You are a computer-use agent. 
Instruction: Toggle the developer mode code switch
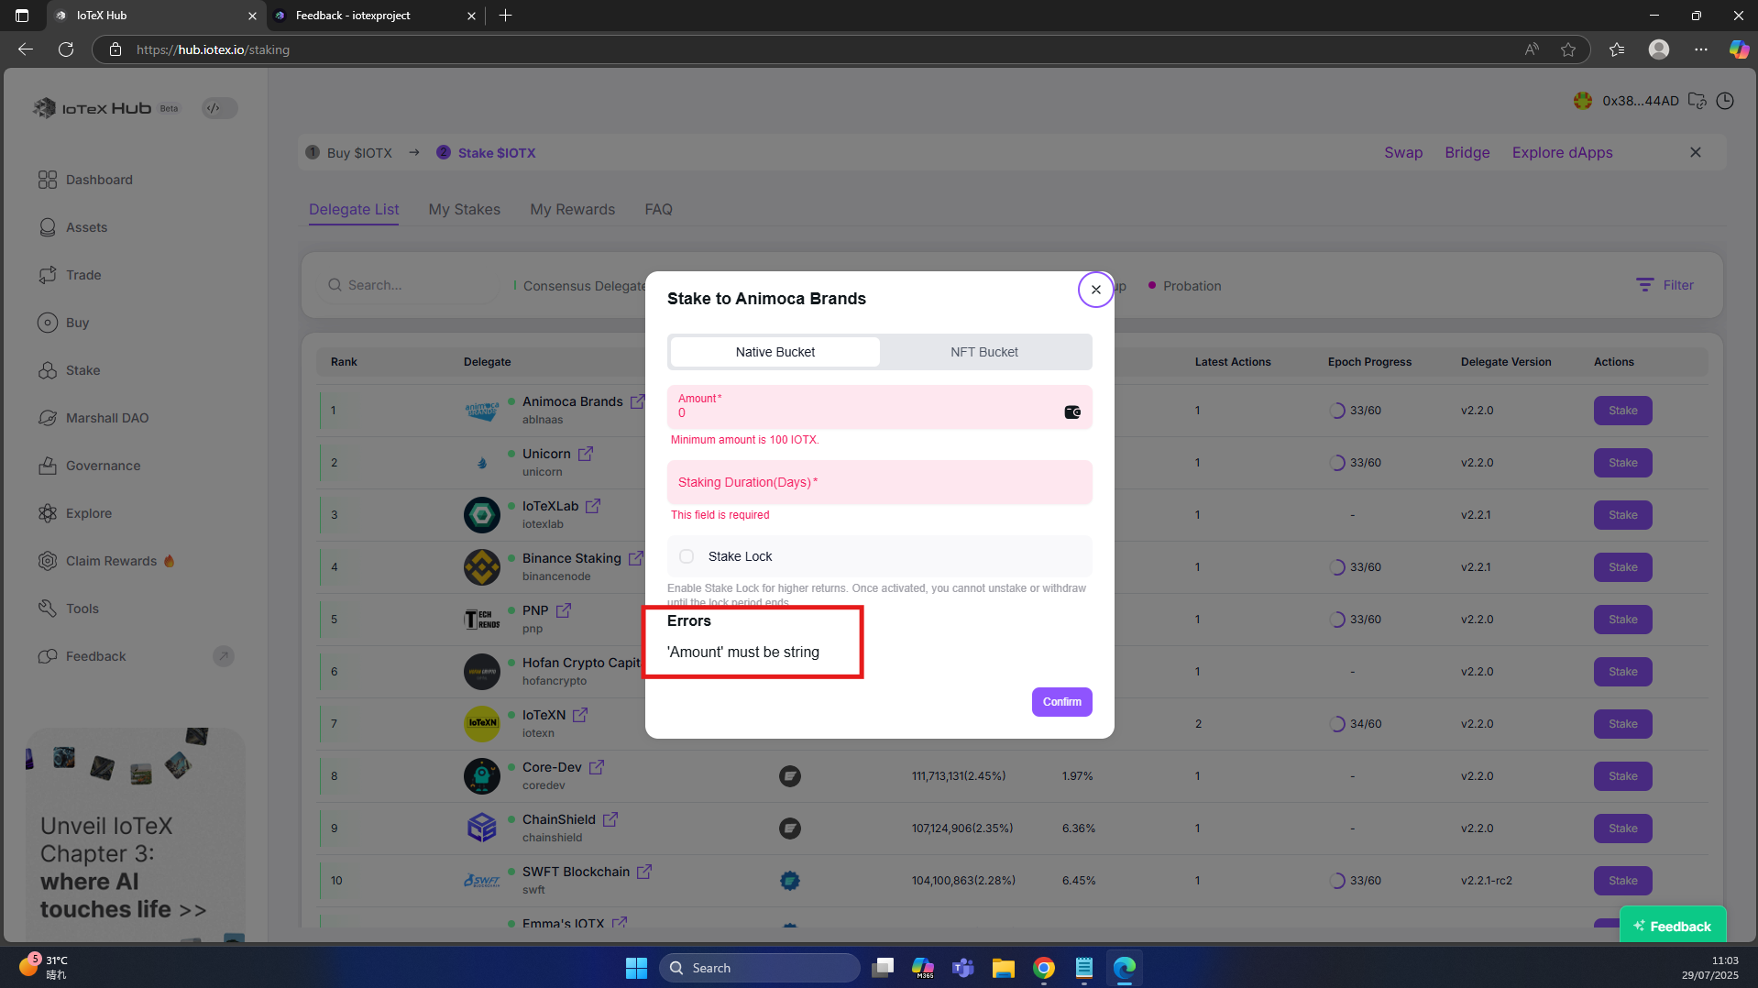tap(219, 108)
